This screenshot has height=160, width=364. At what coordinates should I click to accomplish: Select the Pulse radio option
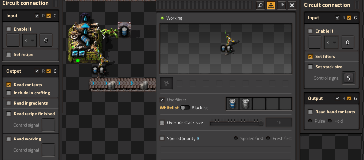pos(310,121)
